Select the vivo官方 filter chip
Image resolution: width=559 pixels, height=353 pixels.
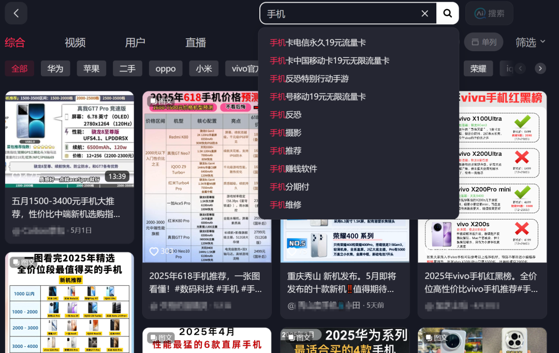[x=242, y=68]
